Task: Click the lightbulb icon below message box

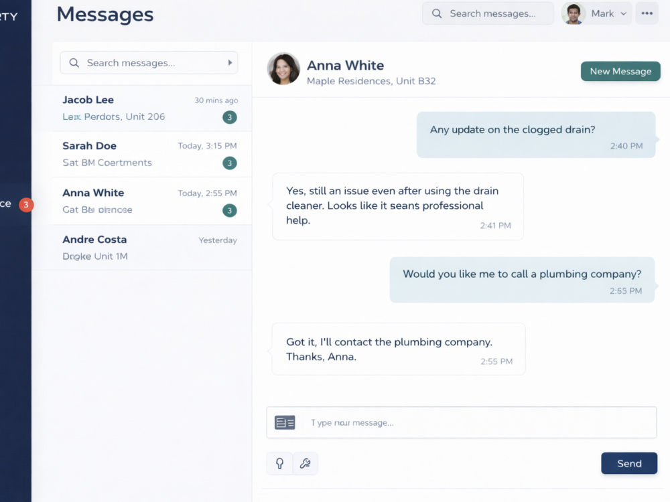Action: 279,463
